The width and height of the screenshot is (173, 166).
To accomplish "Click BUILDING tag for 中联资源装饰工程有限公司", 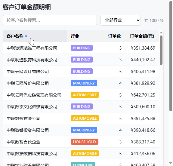I will (82, 48).
